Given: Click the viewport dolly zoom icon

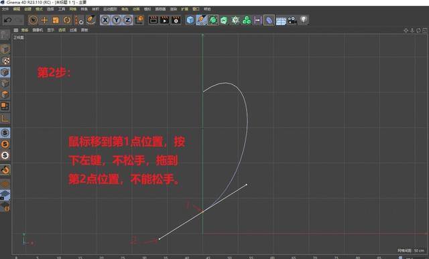Looking at the screenshot, I should click(x=412, y=30).
